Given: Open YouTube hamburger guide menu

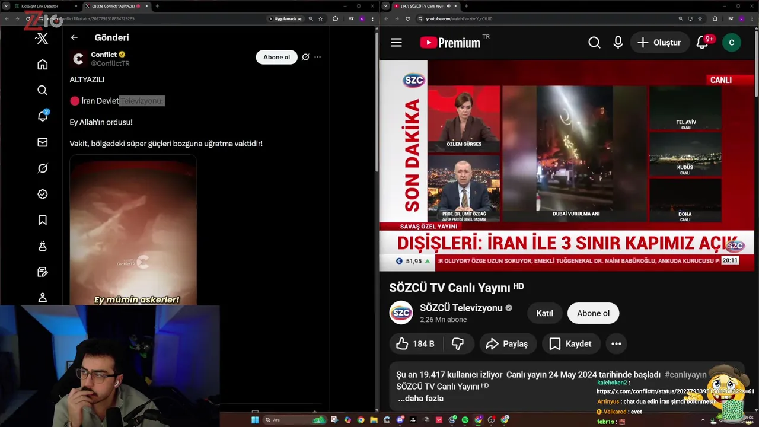Looking at the screenshot, I should click(x=396, y=43).
